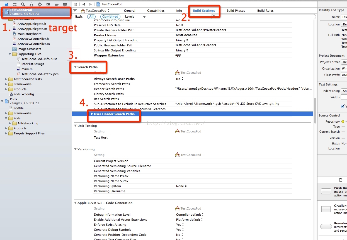The image size is (347, 240).
Task: Collapse the Search Paths section
Action: point(75,67)
